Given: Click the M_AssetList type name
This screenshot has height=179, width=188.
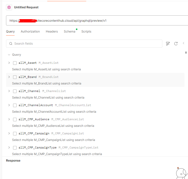Looking at the screenshot, I should coord(49,63).
